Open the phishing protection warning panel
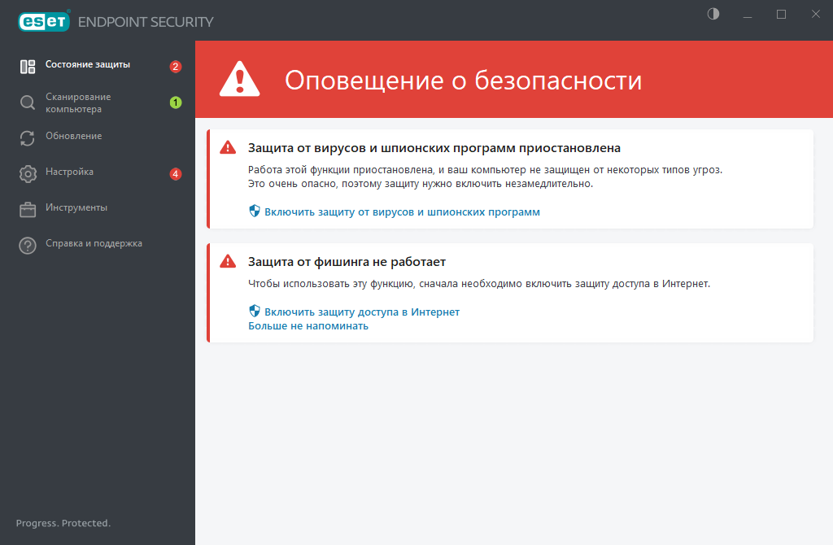The width and height of the screenshot is (833, 545). 511,293
